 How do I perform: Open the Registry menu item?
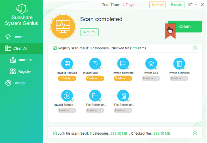[x=22, y=71]
